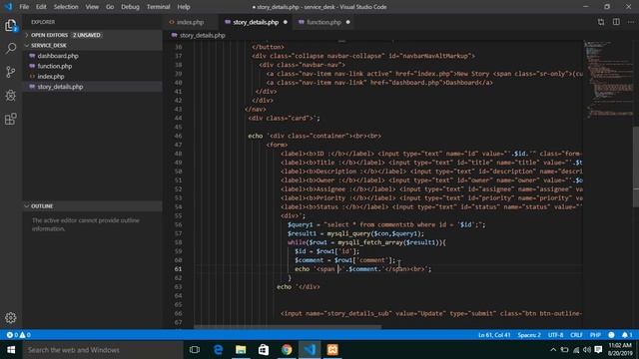Open the Edit menu
The width and height of the screenshot is (639, 359).
tap(41, 7)
